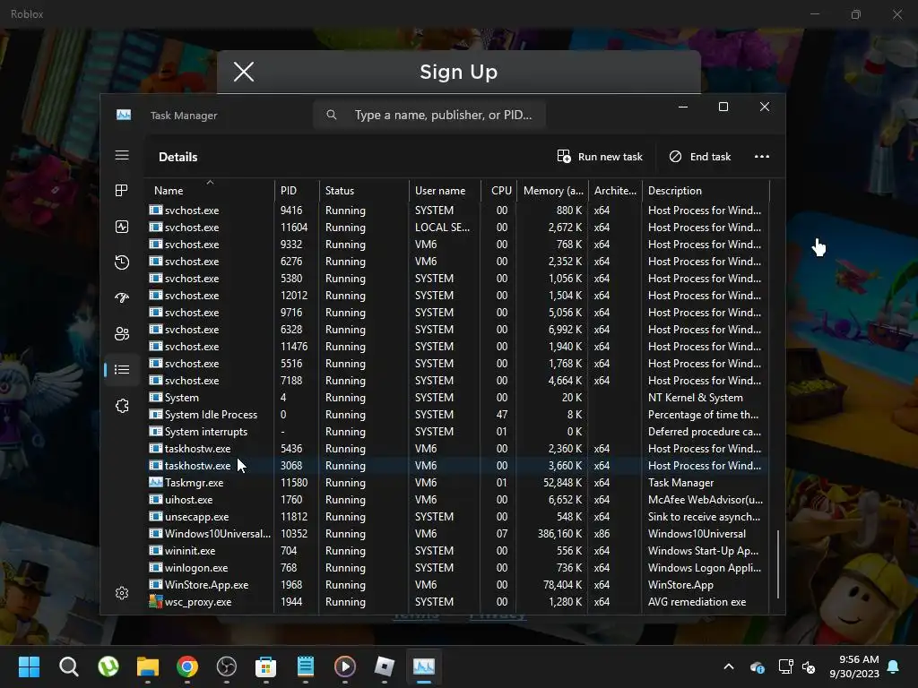Click the Run new task button
This screenshot has width=918, height=688.
click(600, 156)
